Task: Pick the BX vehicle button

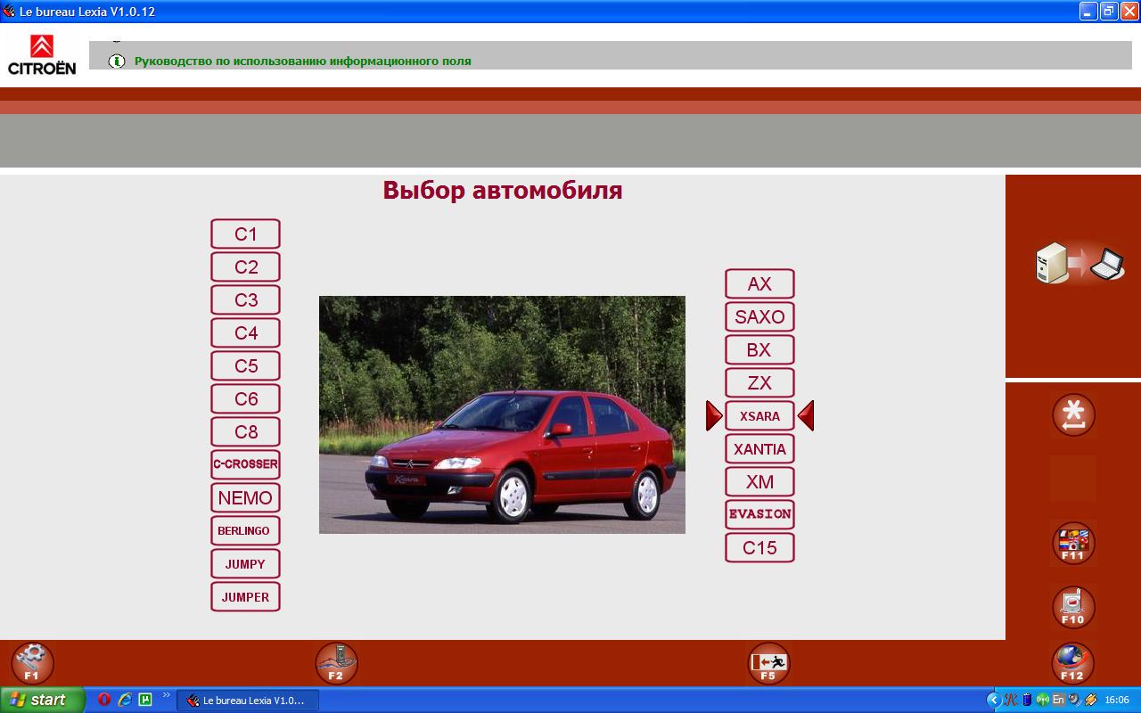Action: click(759, 350)
